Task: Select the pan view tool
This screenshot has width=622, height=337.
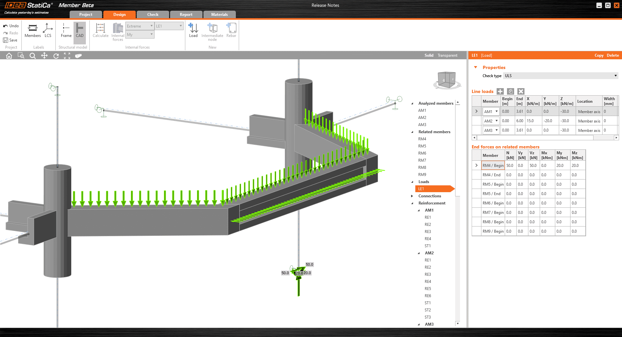Action: 44,56
